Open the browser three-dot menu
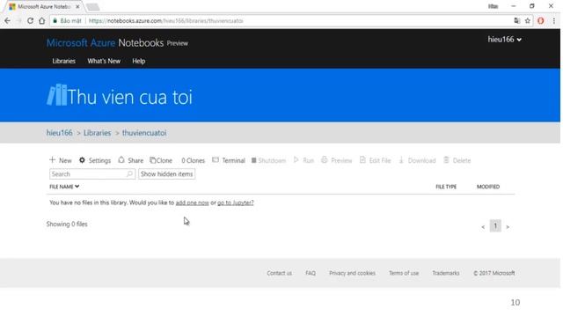This screenshot has width=563, height=317. pos(554,21)
